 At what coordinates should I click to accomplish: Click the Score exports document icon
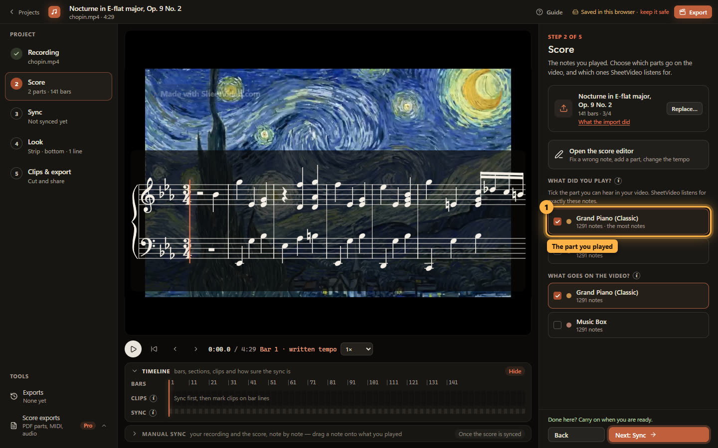(x=14, y=426)
